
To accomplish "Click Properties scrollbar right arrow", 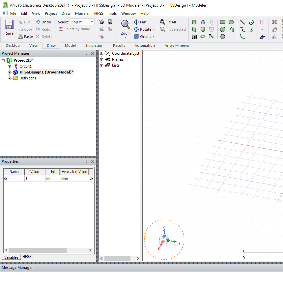I will coord(90,250).
